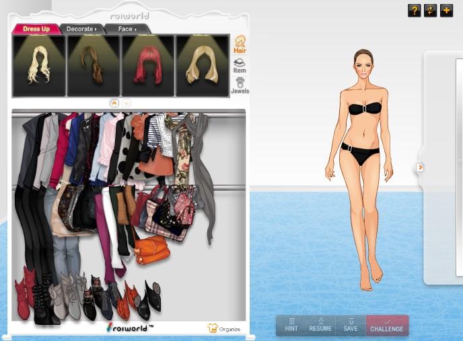Choose the red bob hairstyle thumbnail
Screen dimensions: 463x341
pos(147,66)
